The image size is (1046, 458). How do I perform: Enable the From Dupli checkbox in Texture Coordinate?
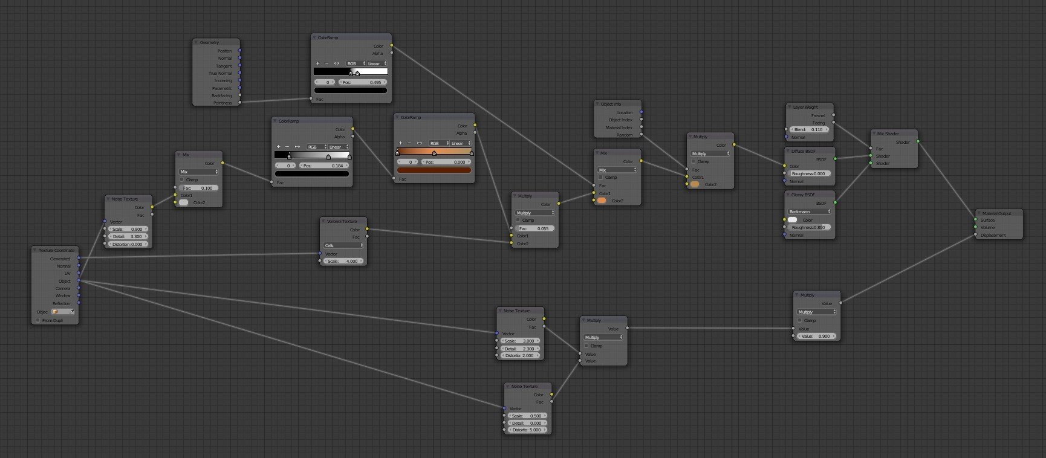[x=38, y=320]
